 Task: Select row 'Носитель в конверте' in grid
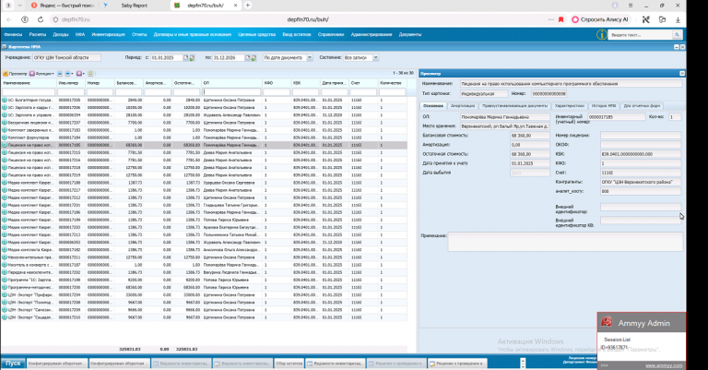tap(204, 265)
